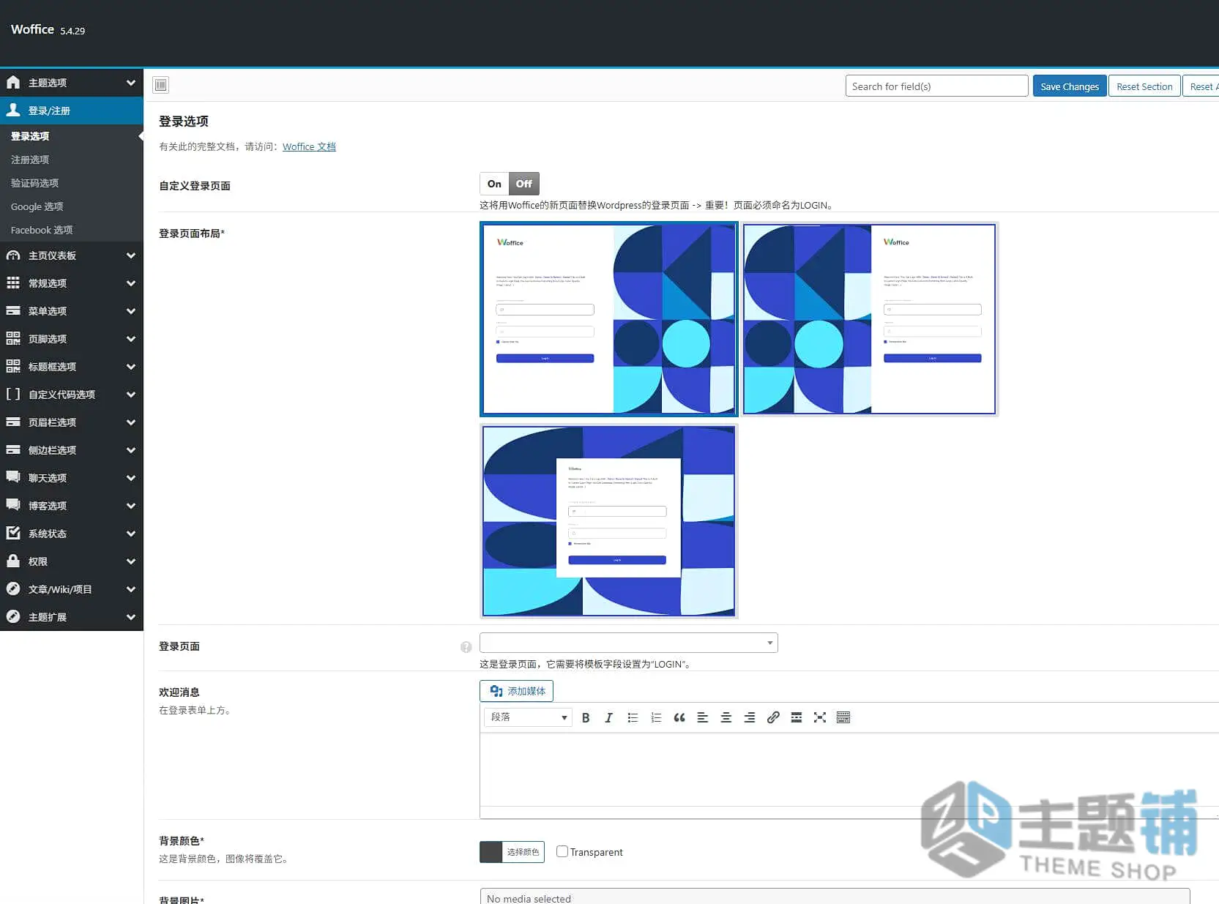Expand the 权限 section chevron
Viewport: 1219px width, 904px height.
pyautogui.click(x=130, y=561)
